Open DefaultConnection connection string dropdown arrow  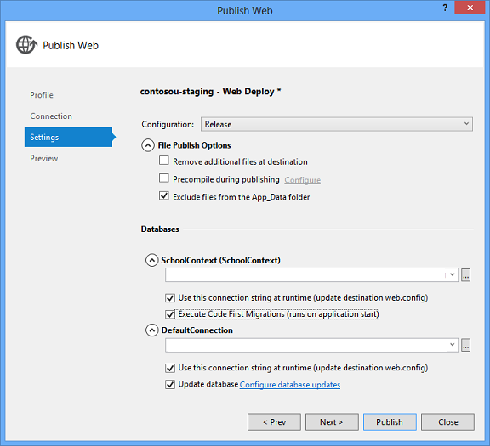(x=452, y=345)
